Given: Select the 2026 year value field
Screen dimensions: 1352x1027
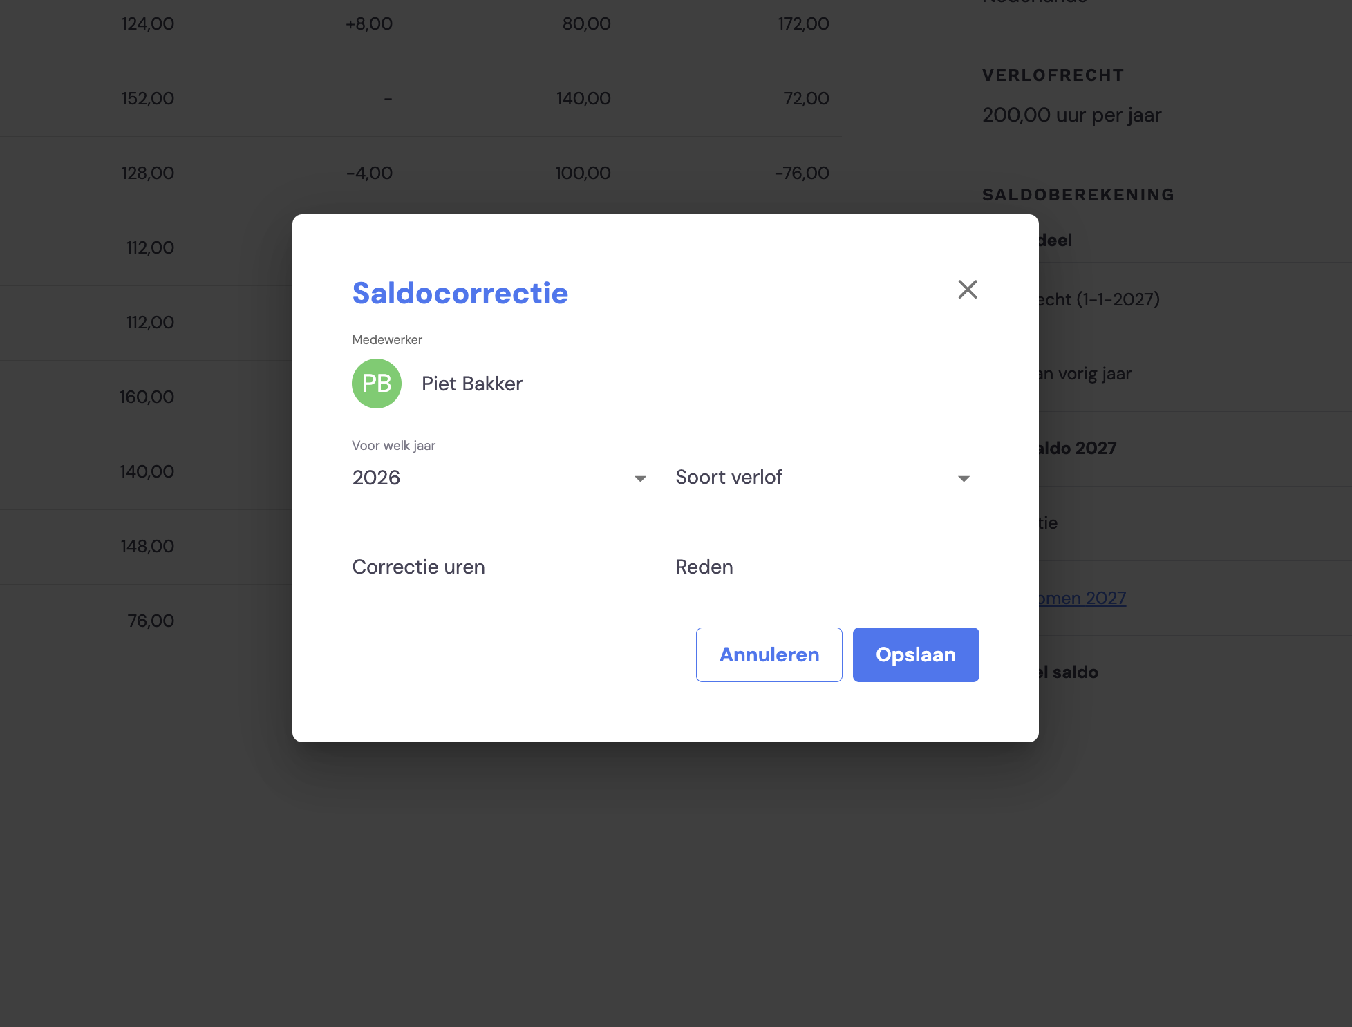Looking at the screenshot, I should (503, 478).
